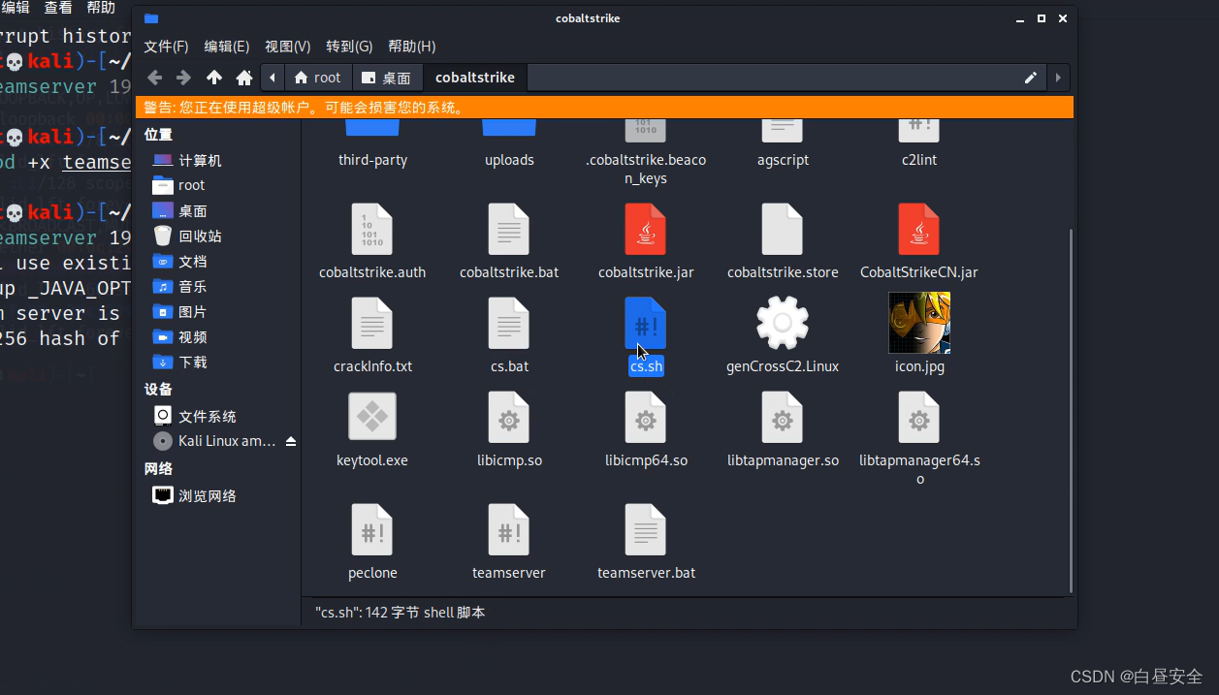Screen dimensions: 1219x695
Task: Select the teamserver script
Action: point(509,542)
